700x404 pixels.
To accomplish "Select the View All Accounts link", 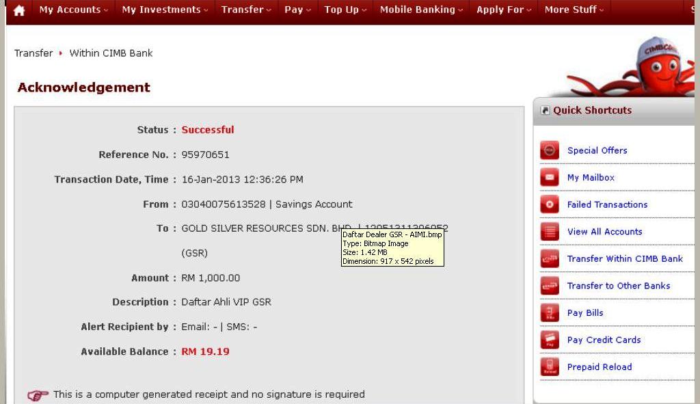I will pyautogui.click(x=604, y=232).
